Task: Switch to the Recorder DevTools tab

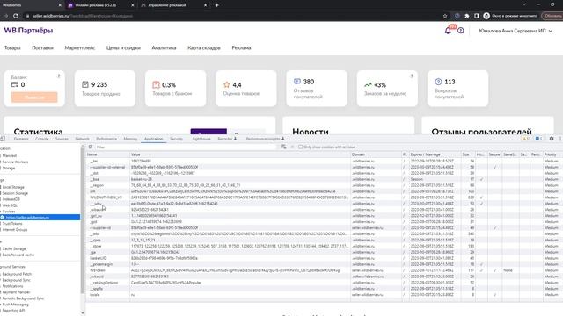Action: point(227,139)
